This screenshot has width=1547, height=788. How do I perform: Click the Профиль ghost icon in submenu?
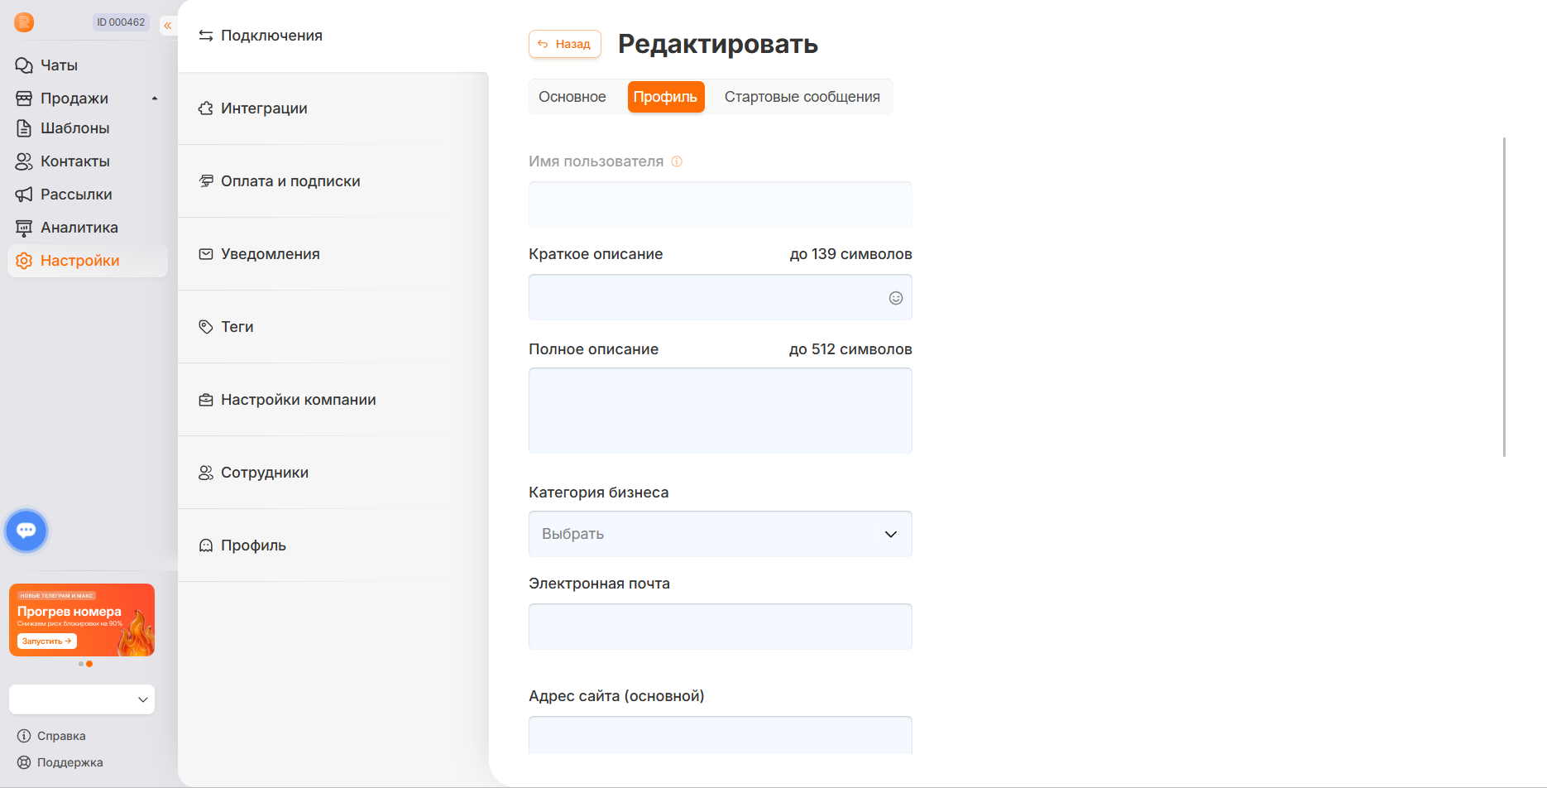tap(206, 545)
